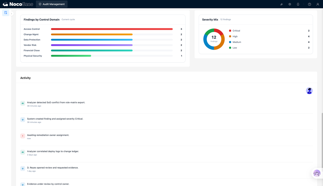Click the Financial Close teal bar
323x186 pixels.
92,50
